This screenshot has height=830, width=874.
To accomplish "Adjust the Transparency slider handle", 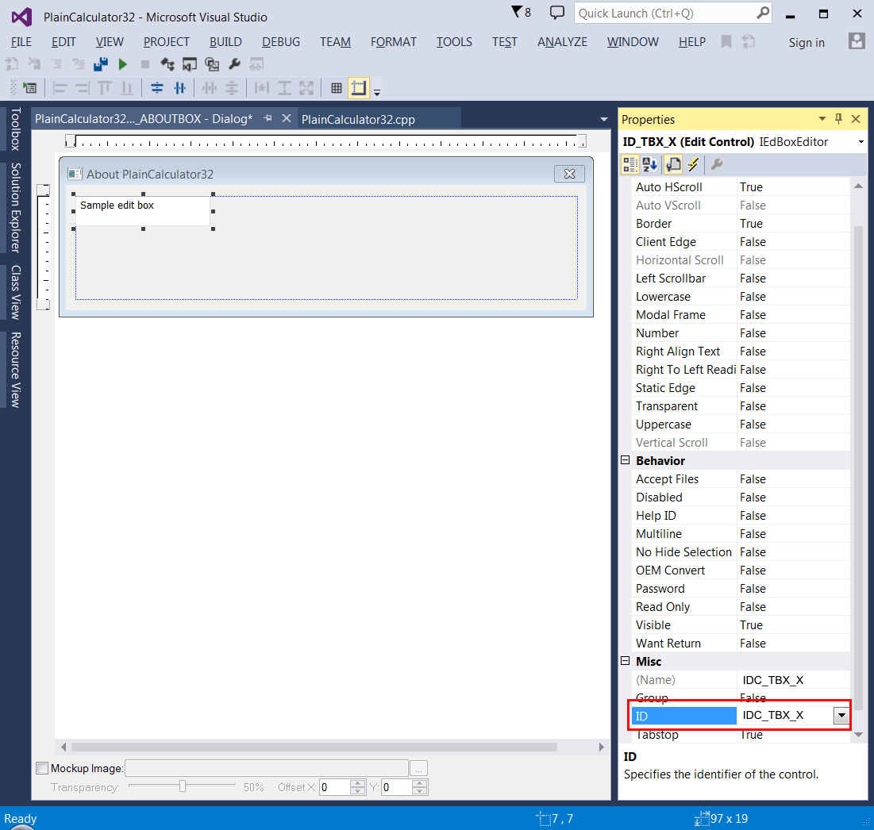I will click(183, 786).
